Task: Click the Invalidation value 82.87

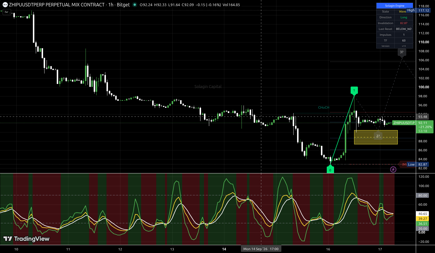Action: tap(404, 23)
